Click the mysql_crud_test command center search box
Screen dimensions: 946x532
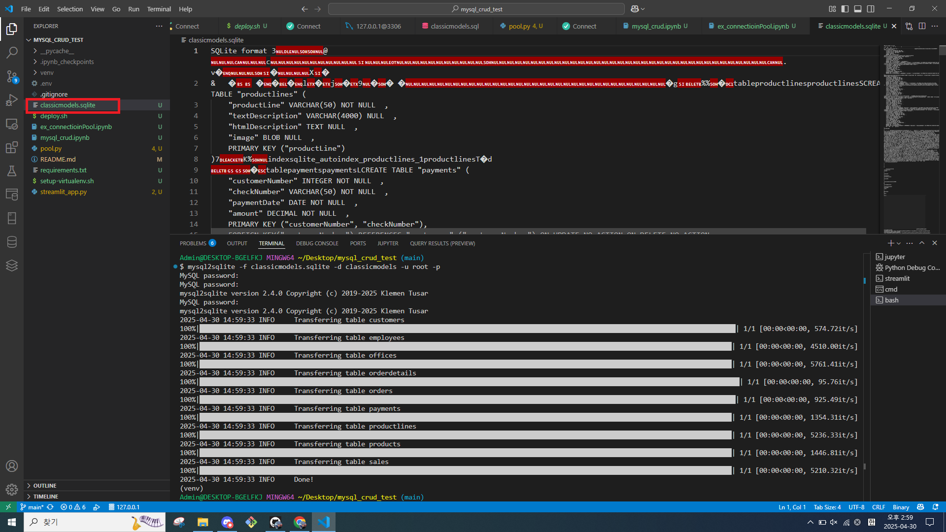(x=476, y=9)
